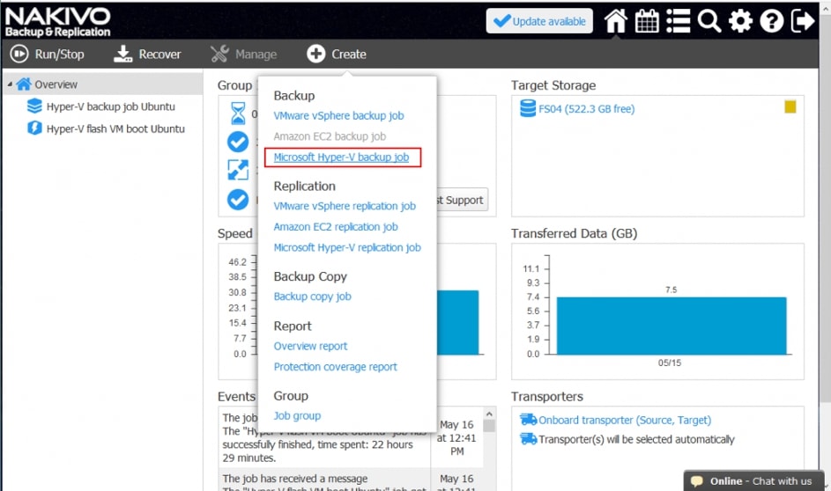Click the FS04 repository storage icon

(x=528, y=109)
